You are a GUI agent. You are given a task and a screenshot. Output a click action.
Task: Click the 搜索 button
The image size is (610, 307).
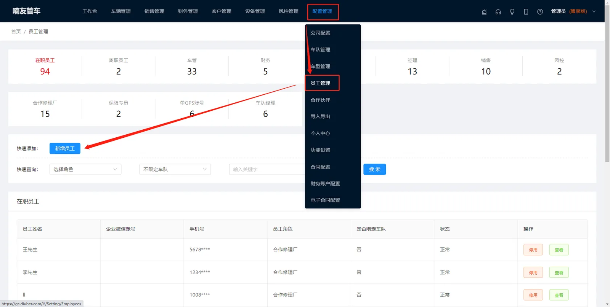pyautogui.click(x=375, y=169)
